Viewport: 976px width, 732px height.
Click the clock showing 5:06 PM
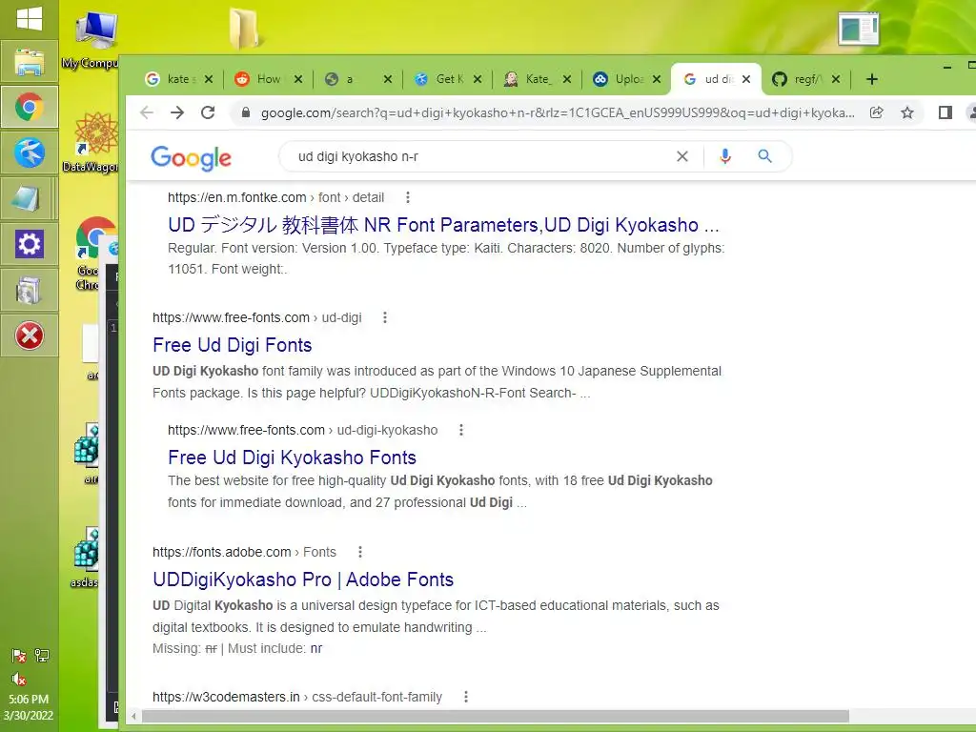pos(29,699)
